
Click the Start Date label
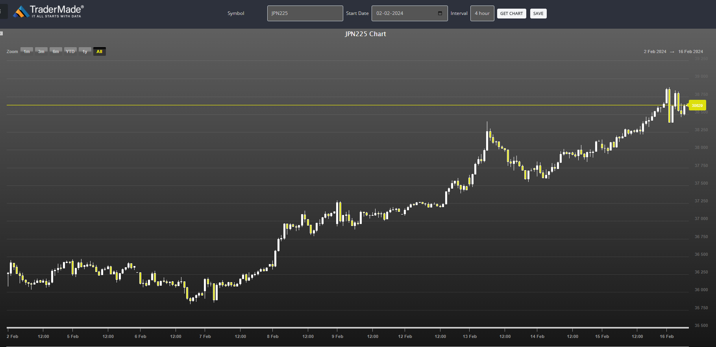pos(357,13)
